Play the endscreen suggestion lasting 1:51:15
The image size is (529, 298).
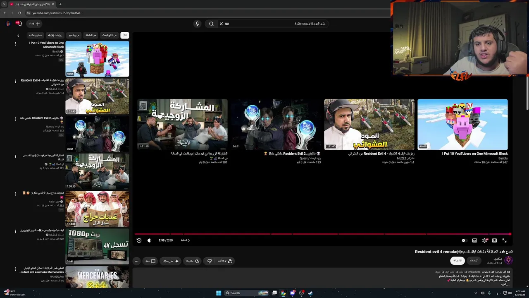click(x=182, y=124)
